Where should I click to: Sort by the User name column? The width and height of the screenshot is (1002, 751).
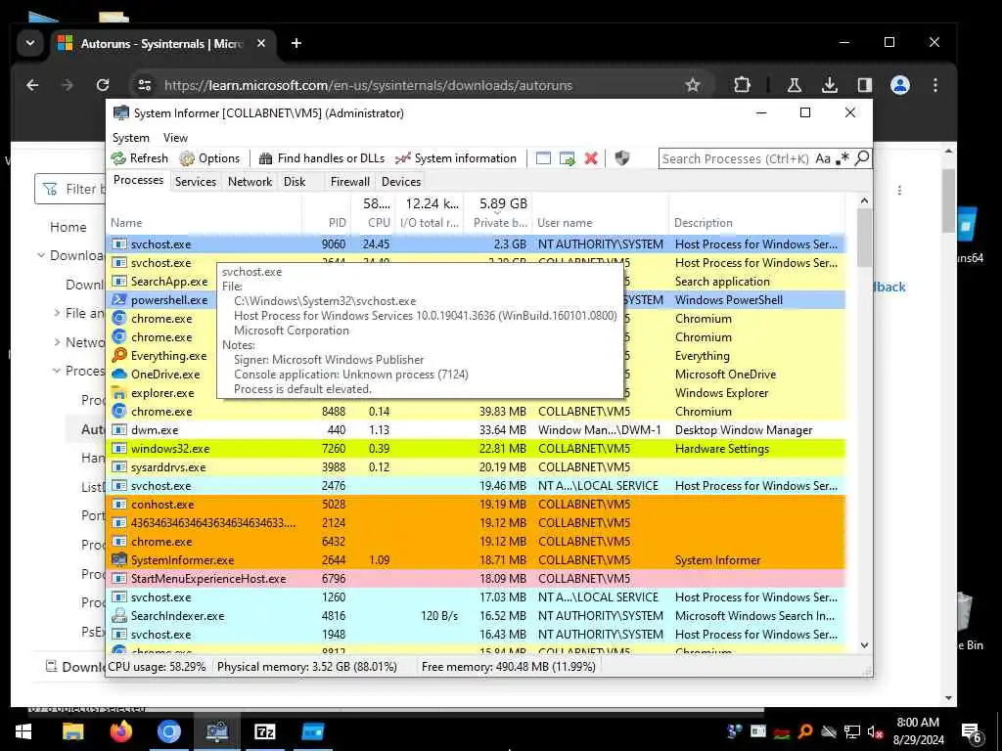[x=565, y=223]
